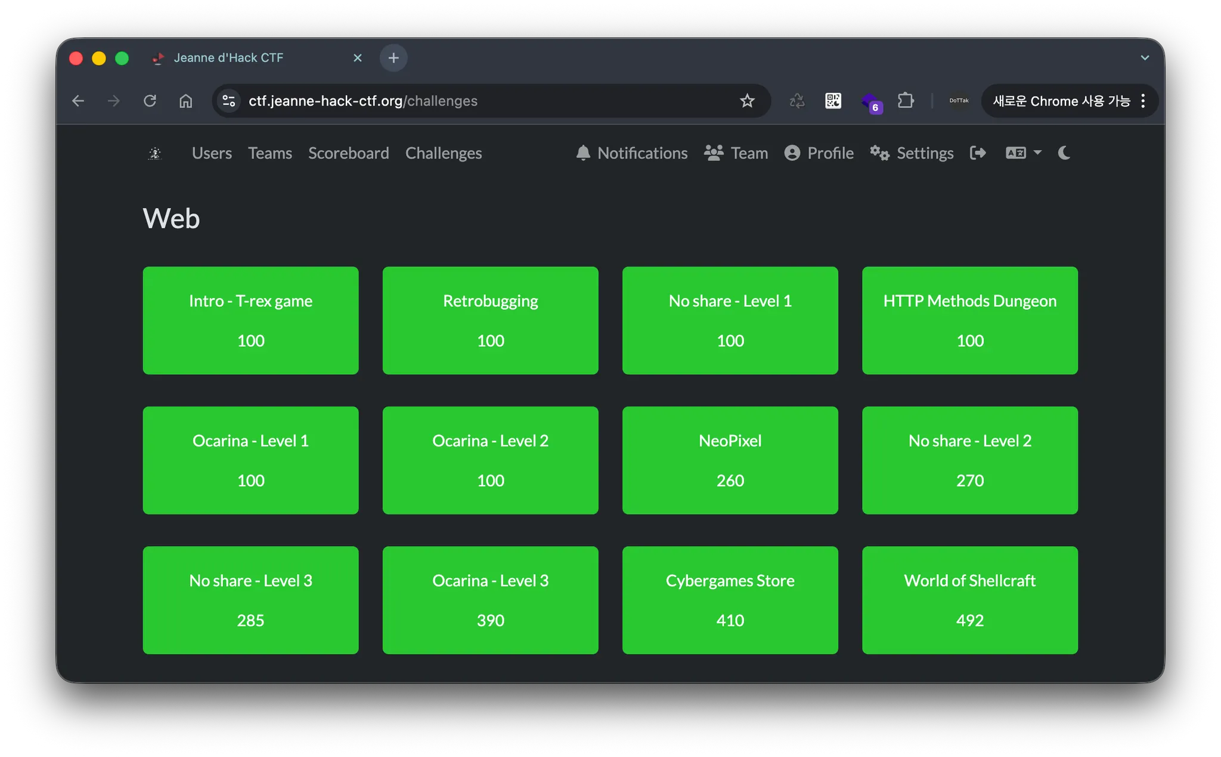Screen dimensions: 1221x757
Task: Click the address bar URL field
Action: tap(477, 101)
